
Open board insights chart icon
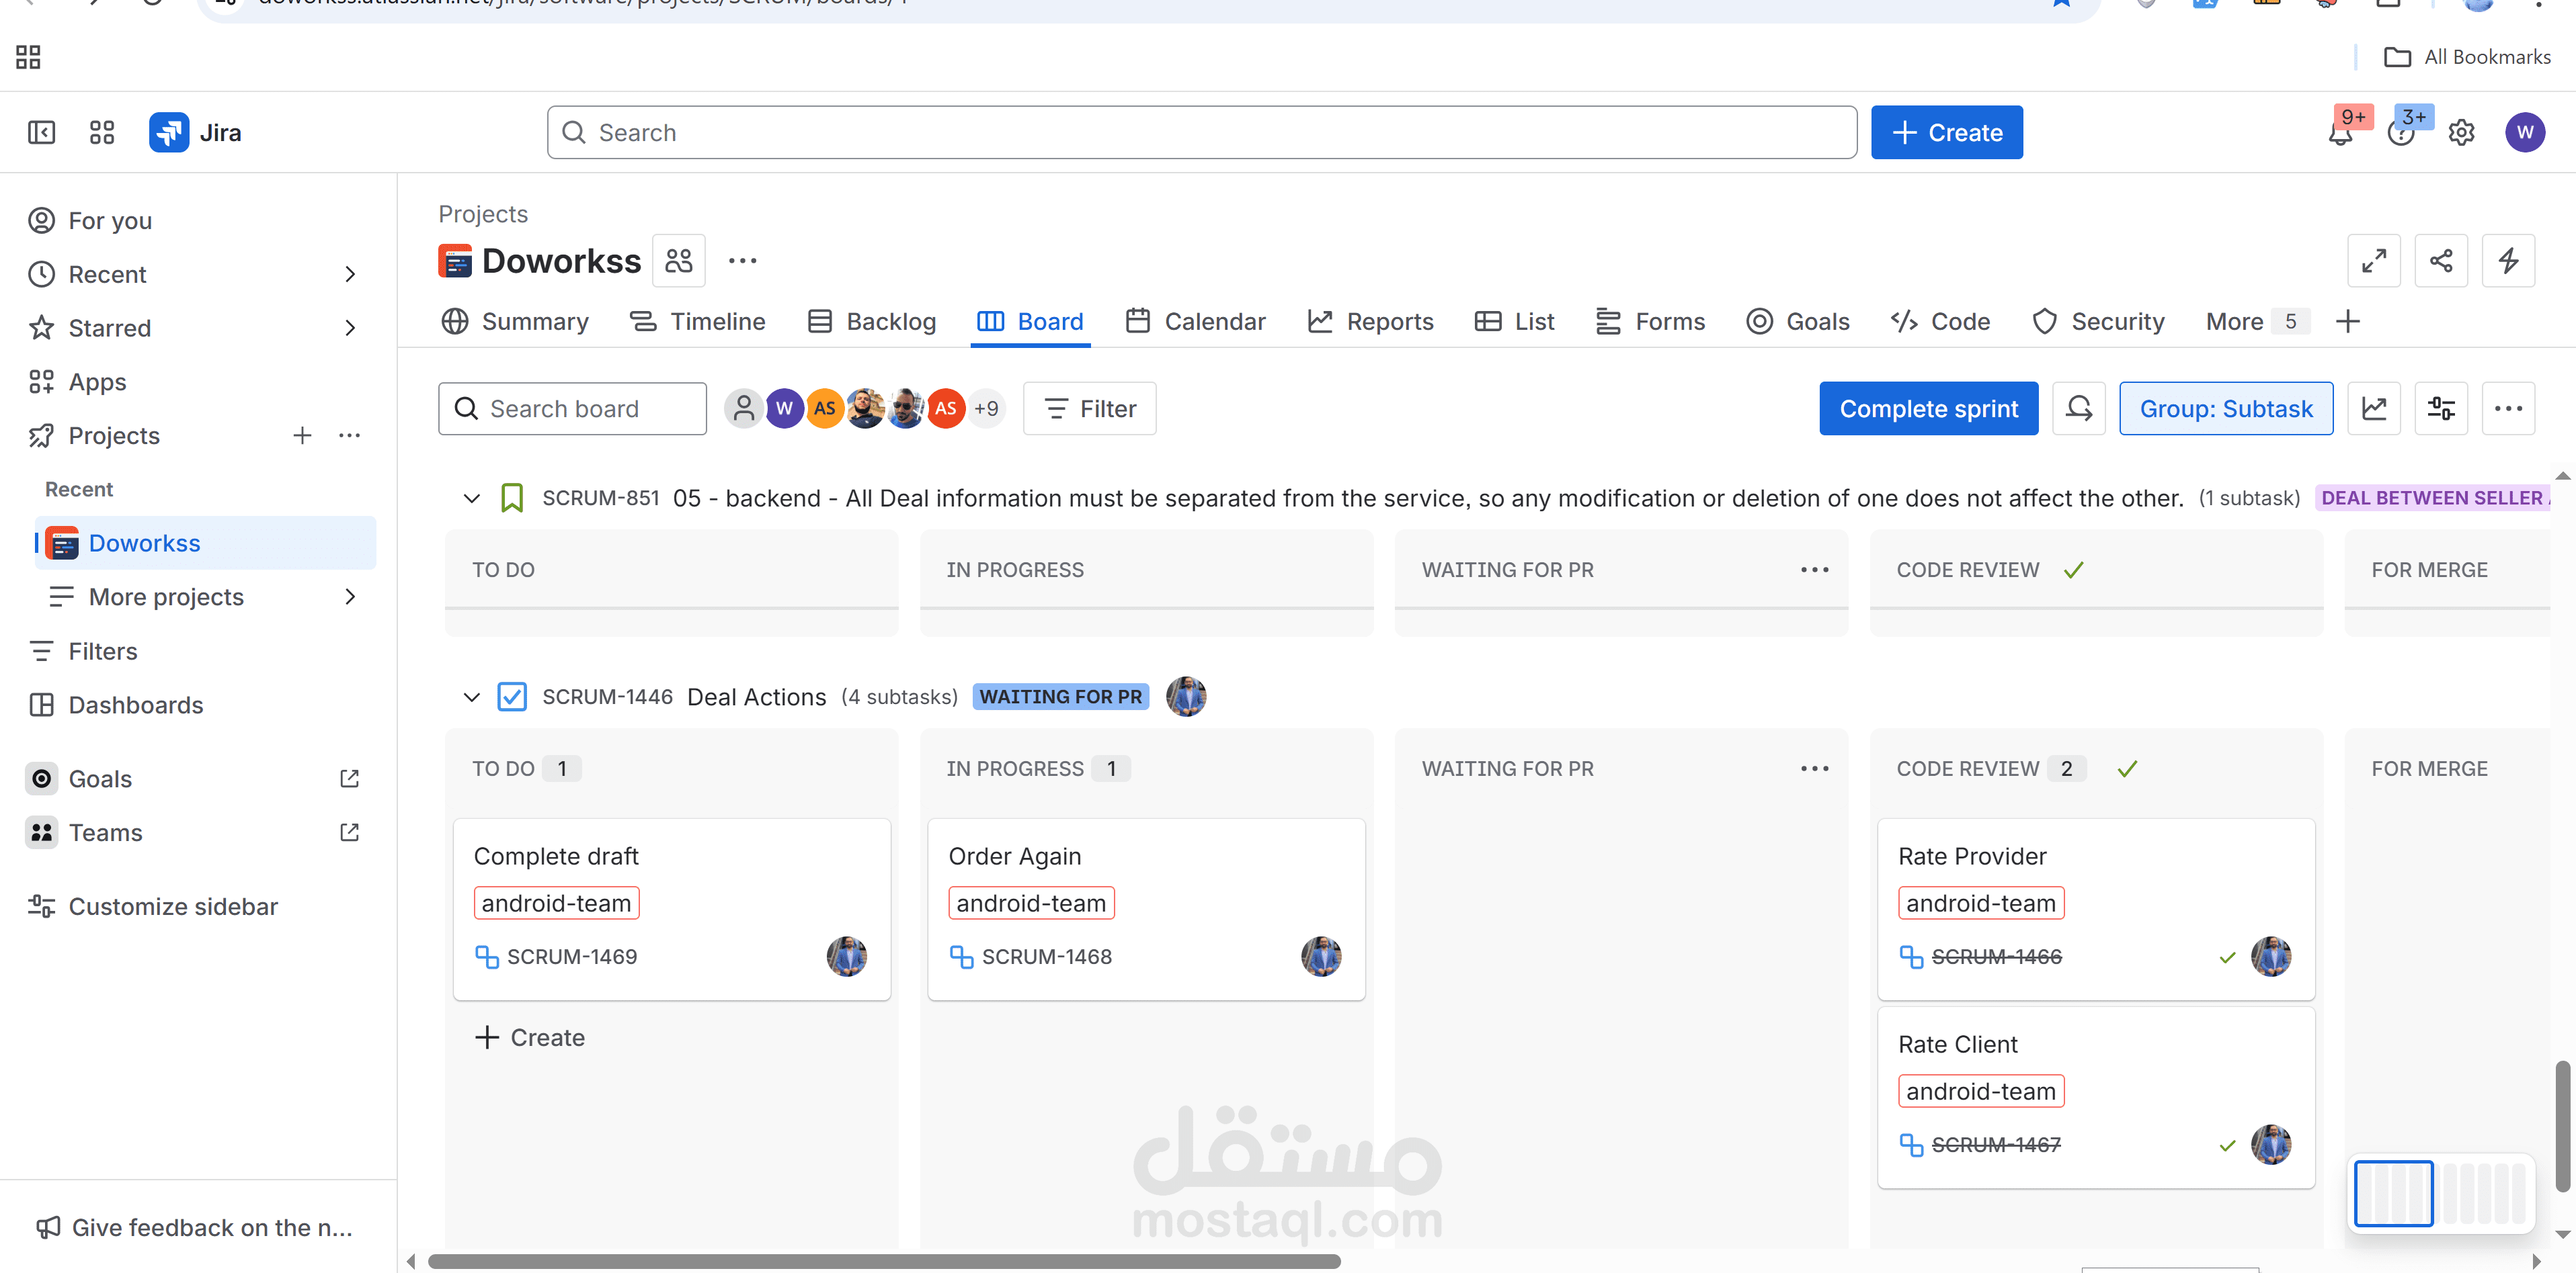point(2373,408)
